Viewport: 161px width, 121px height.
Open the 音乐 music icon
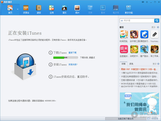(x=64, y=8)
